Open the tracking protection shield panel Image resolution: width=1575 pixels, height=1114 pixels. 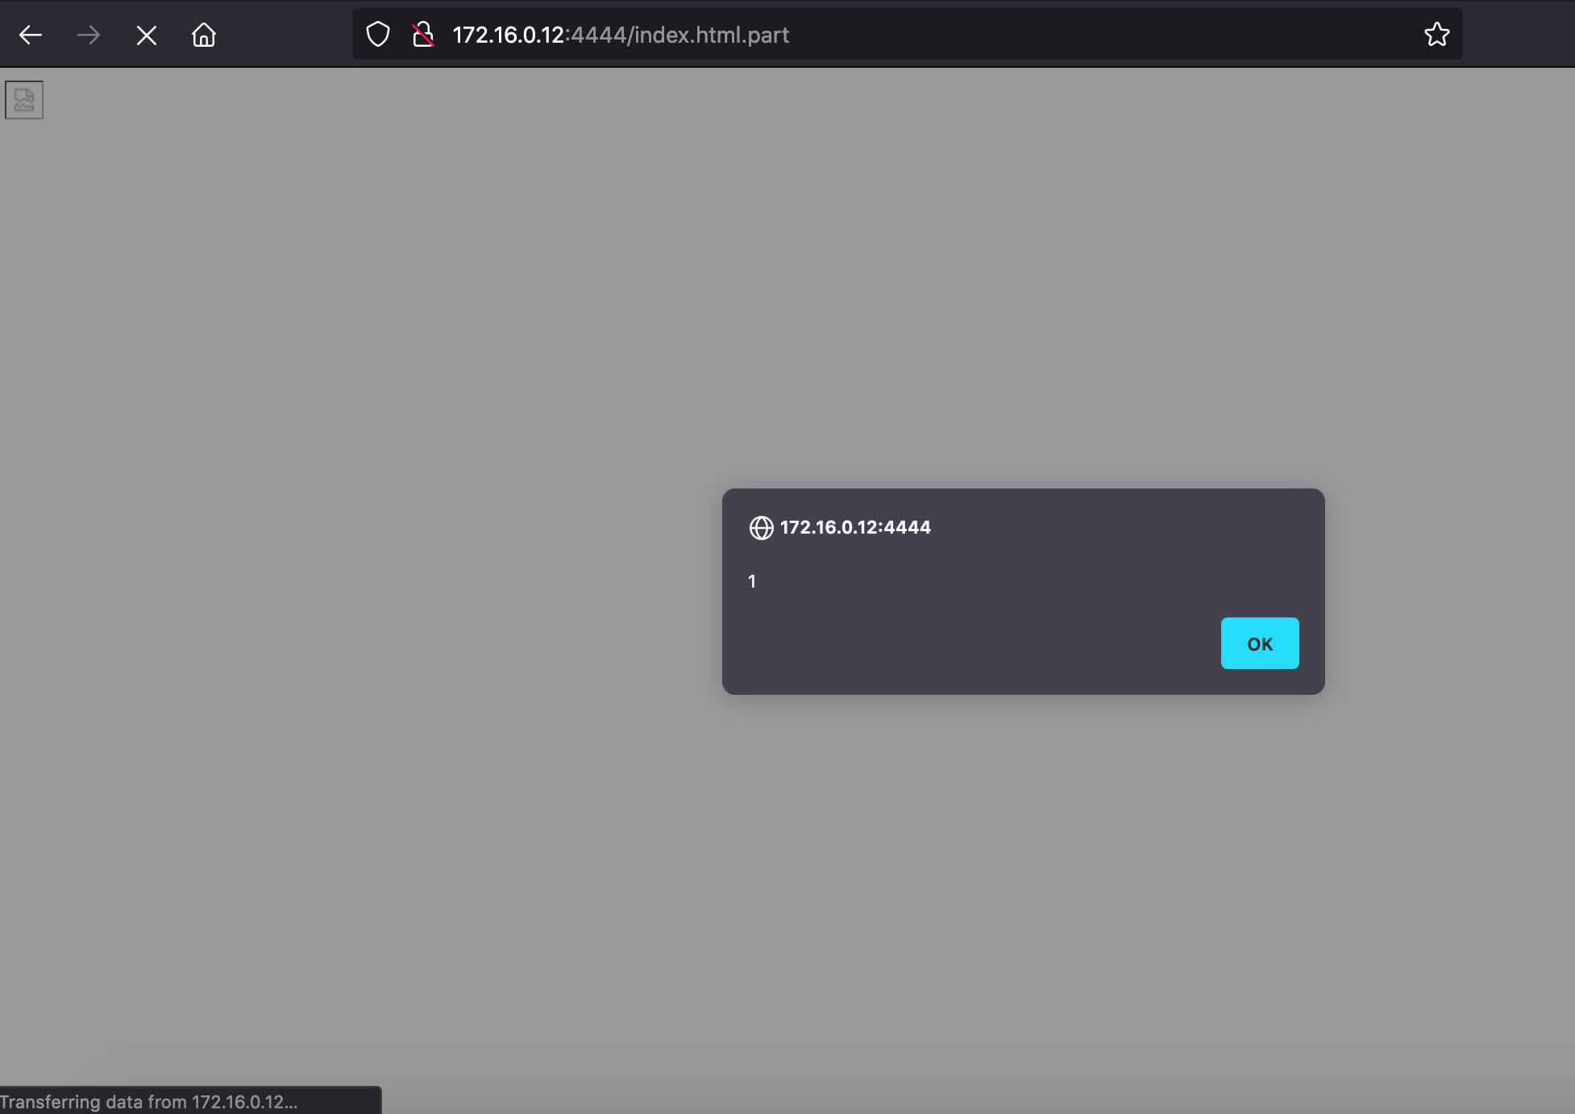pyautogui.click(x=376, y=34)
